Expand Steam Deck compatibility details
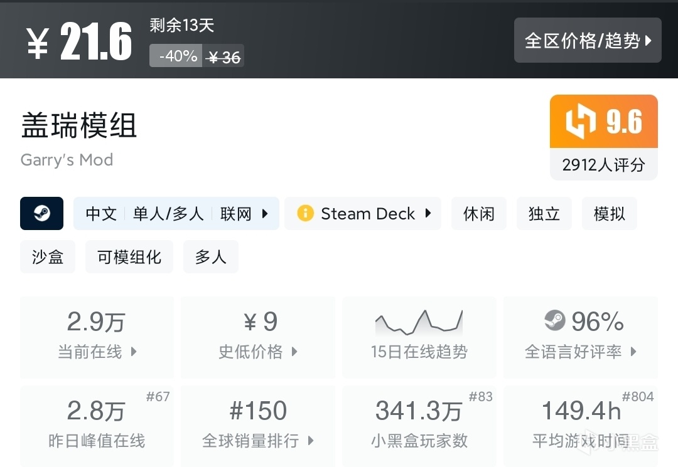Screen dimensions: 678x467 (428, 213)
